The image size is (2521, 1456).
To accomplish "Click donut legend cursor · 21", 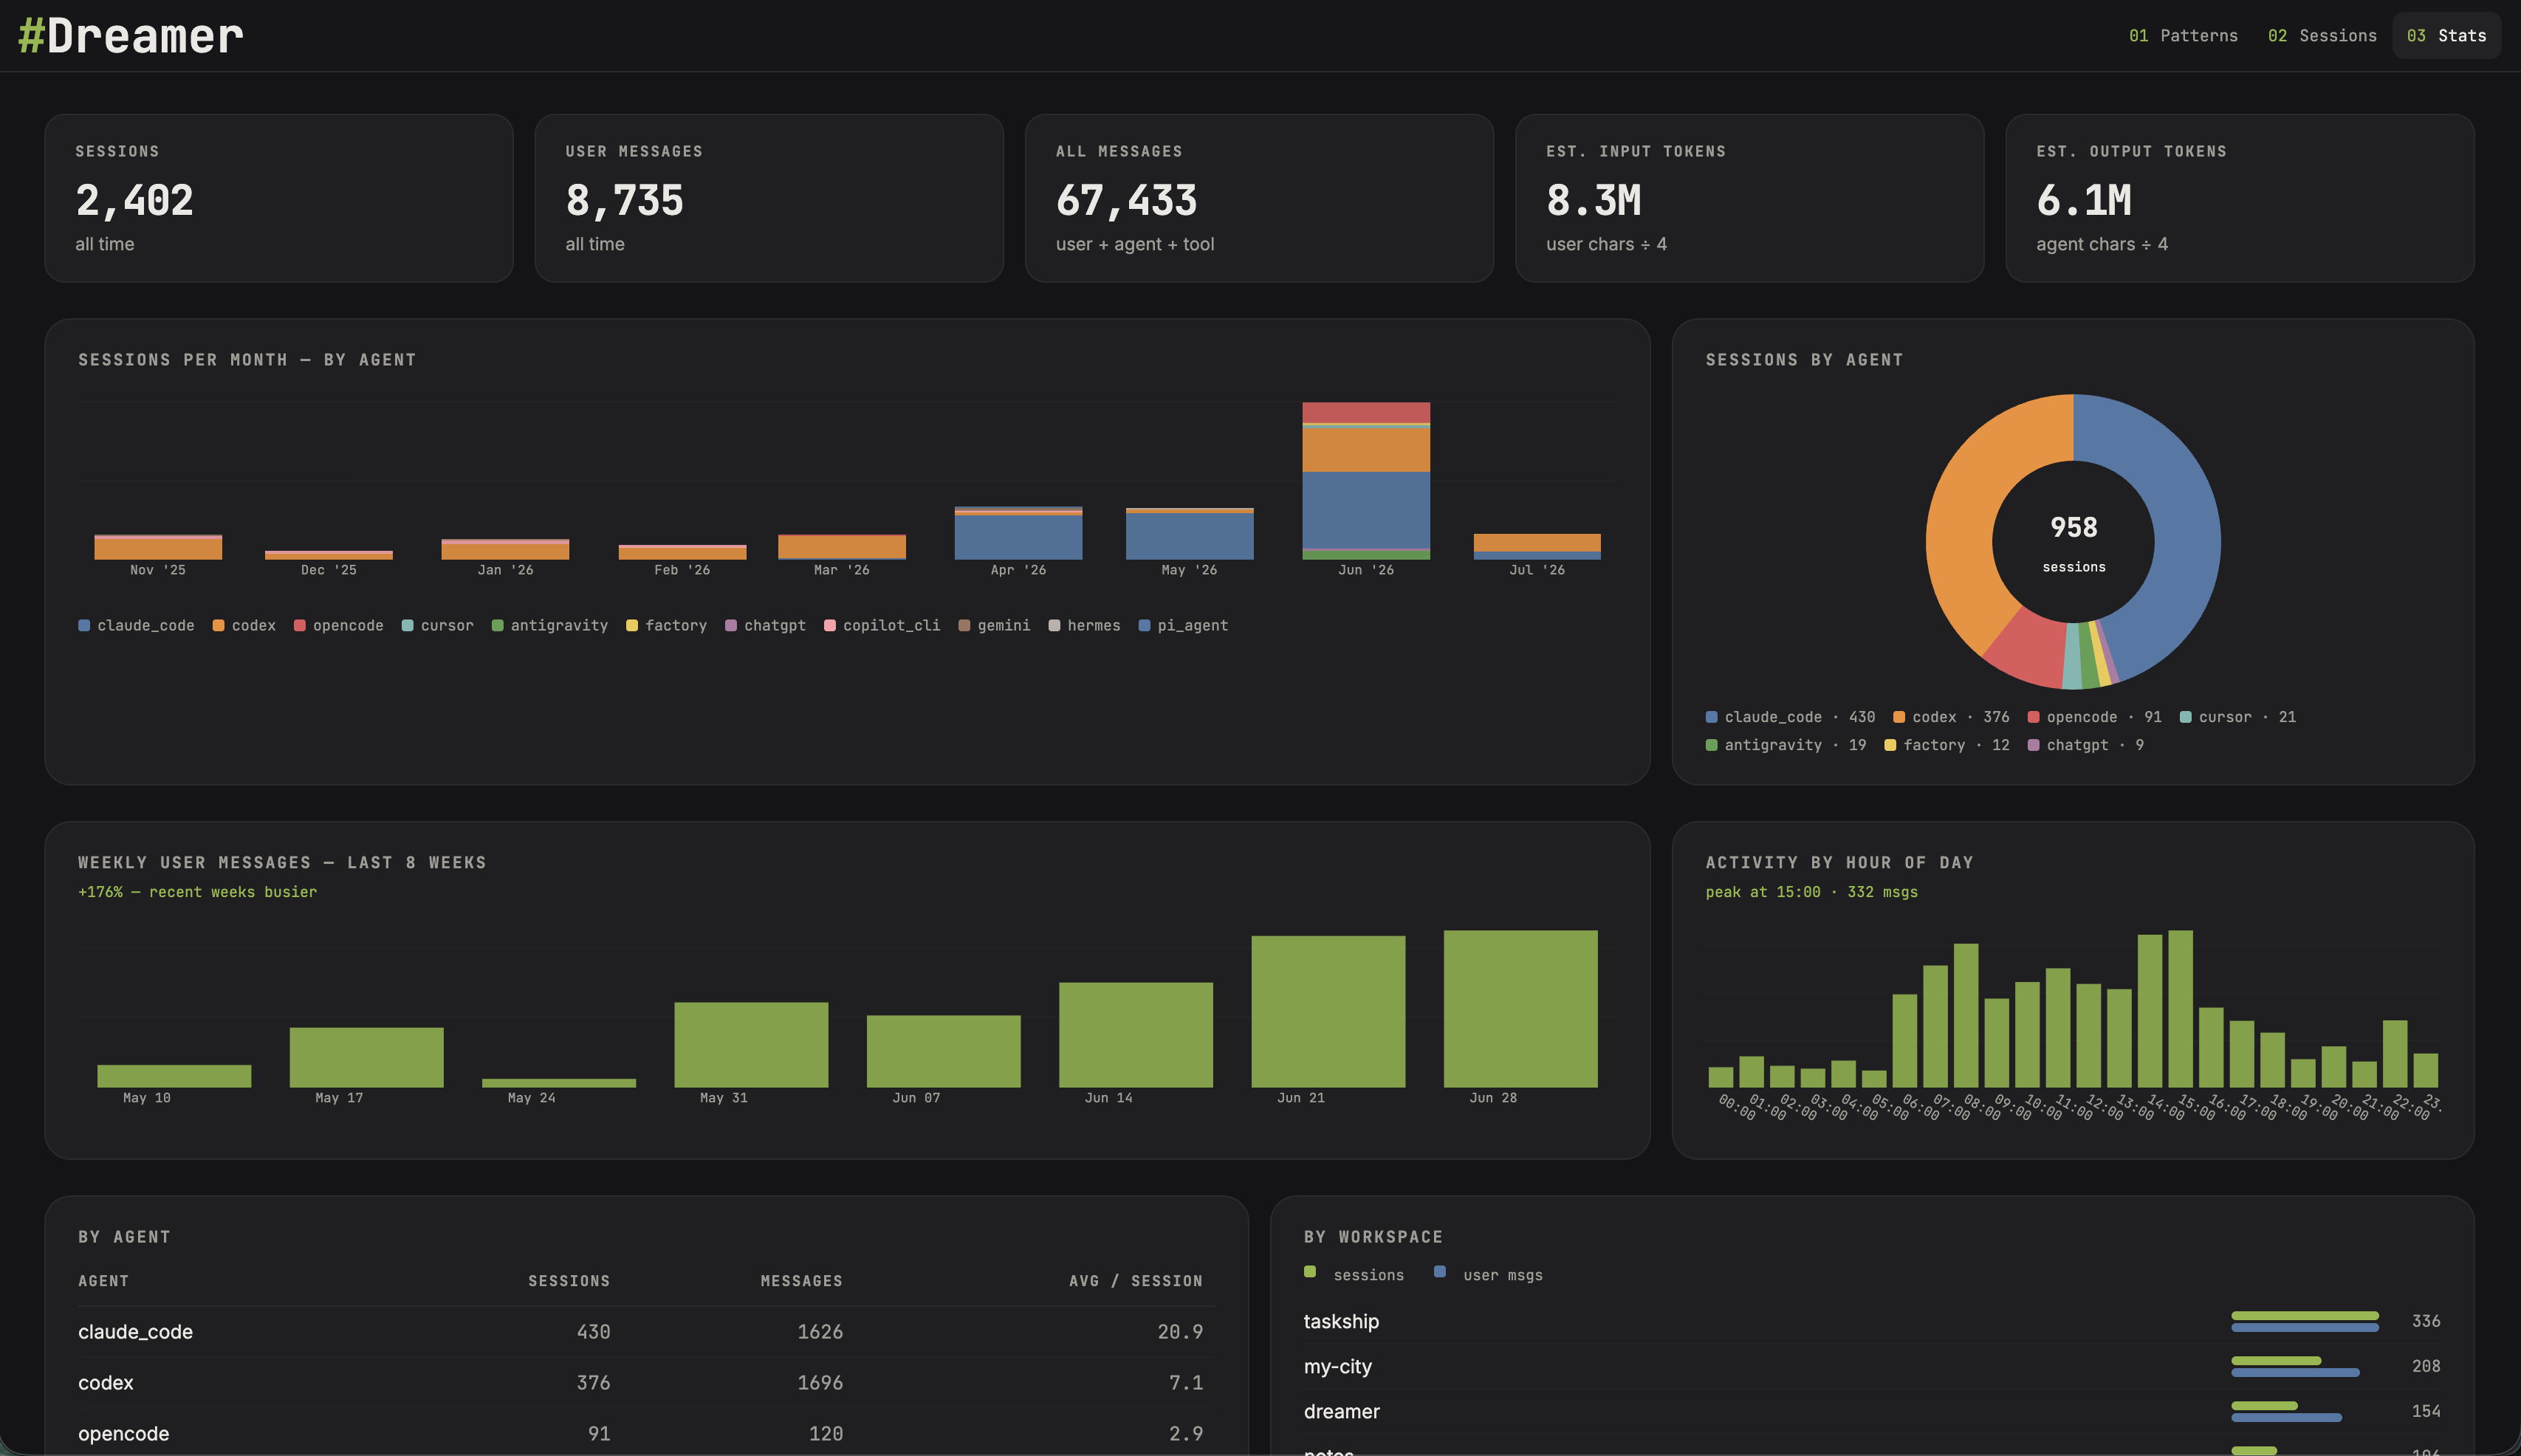I will 2238,717.
